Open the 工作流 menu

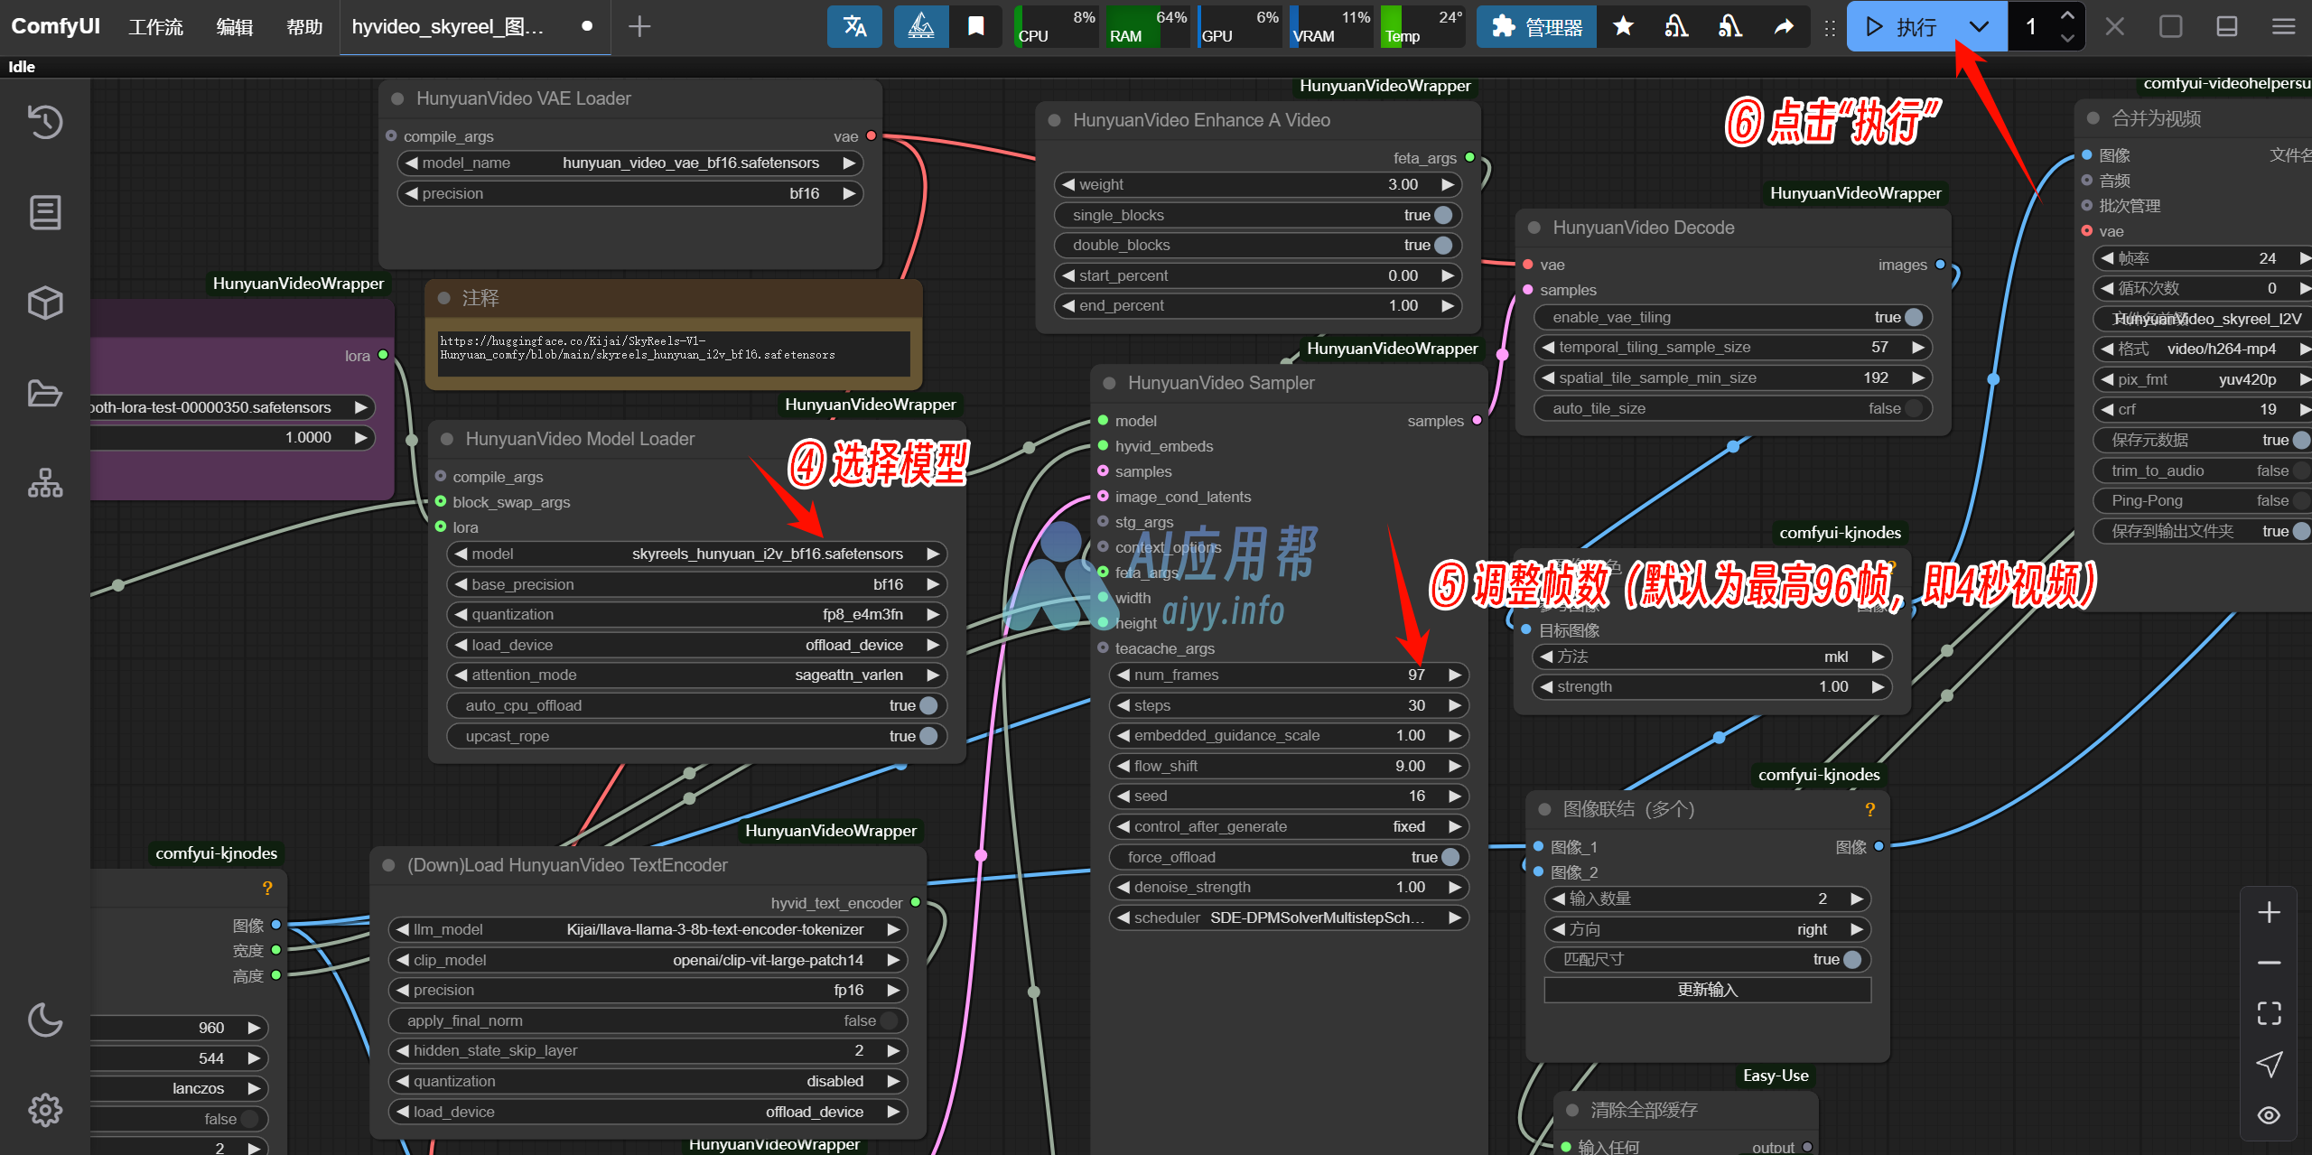155,26
